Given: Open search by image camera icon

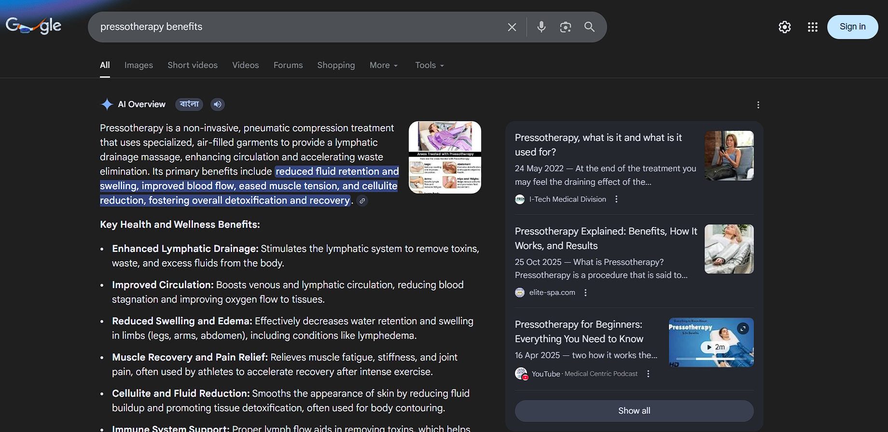Looking at the screenshot, I should [566, 27].
